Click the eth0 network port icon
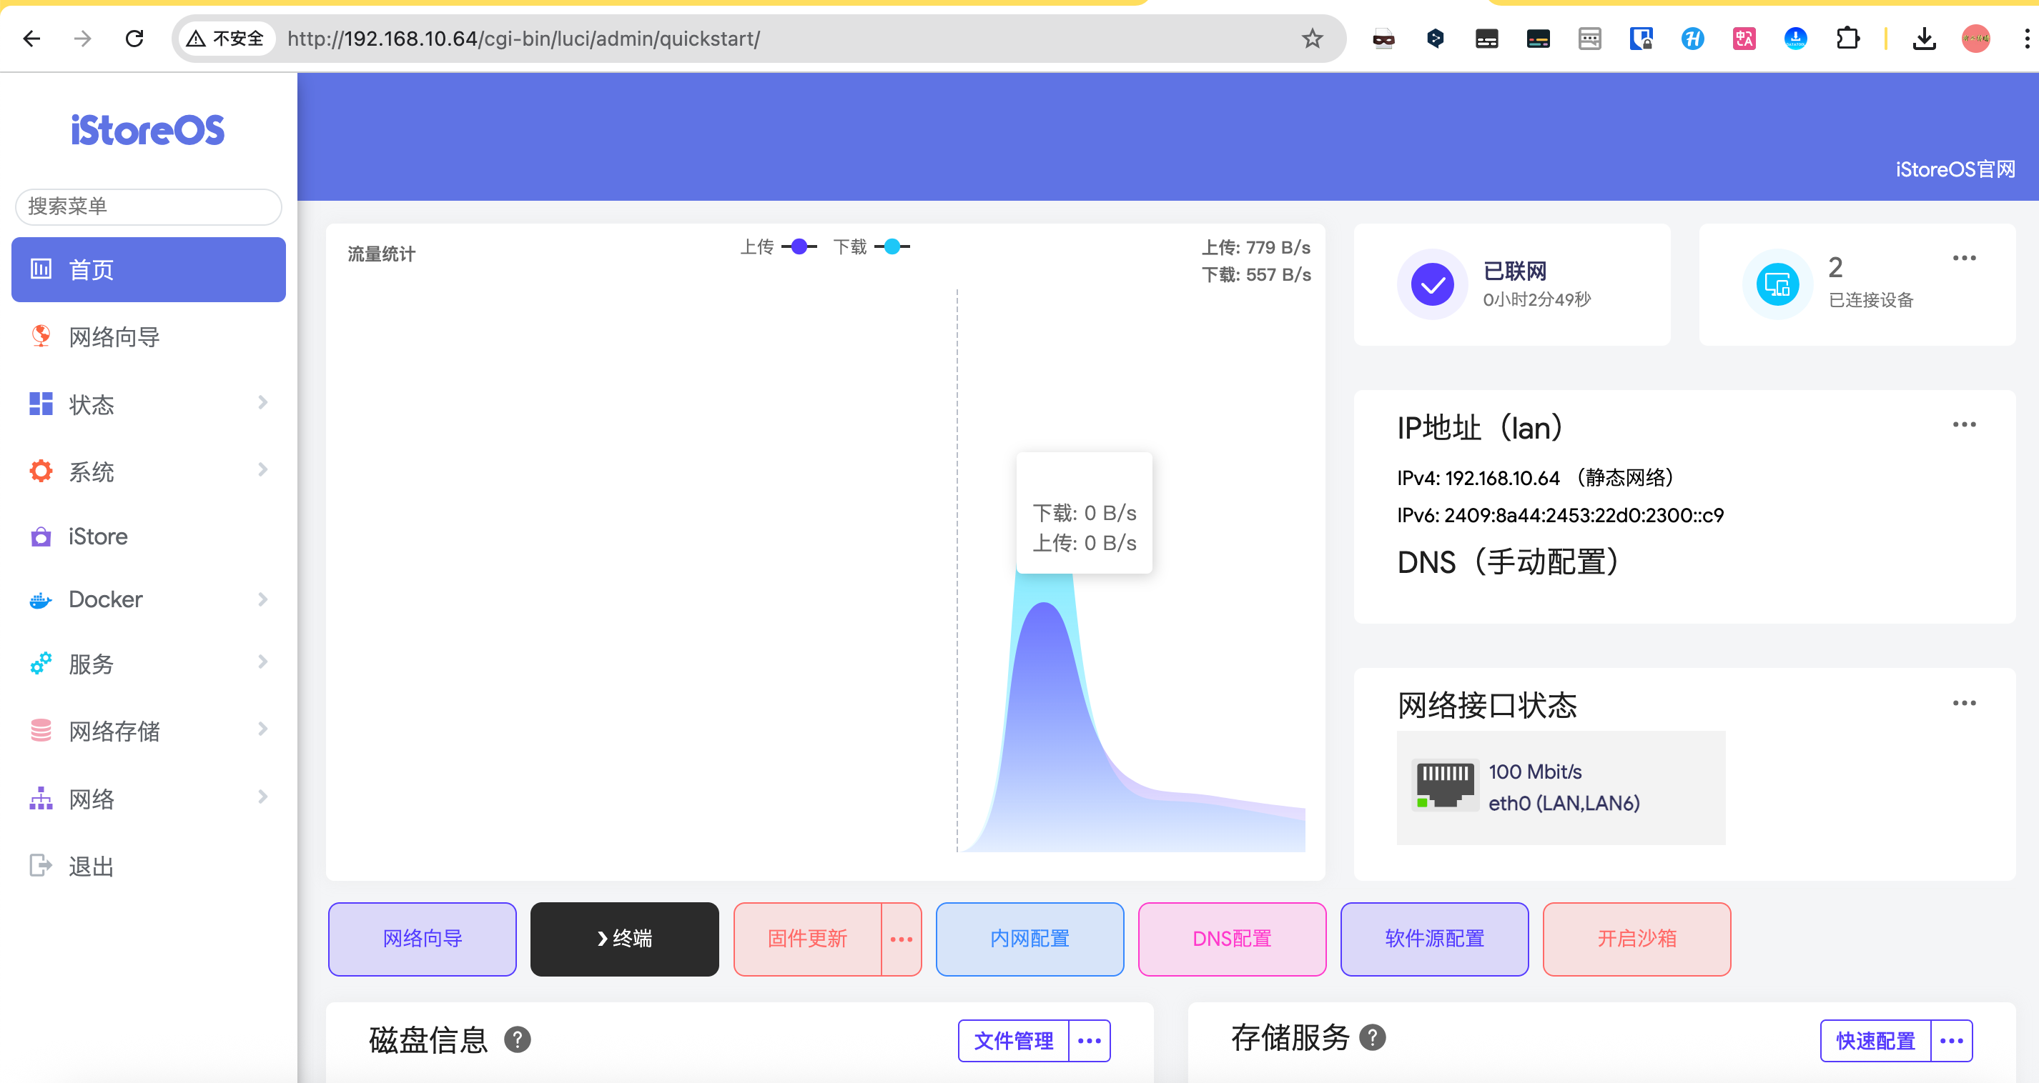The height and width of the screenshot is (1083, 2039). [1445, 784]
